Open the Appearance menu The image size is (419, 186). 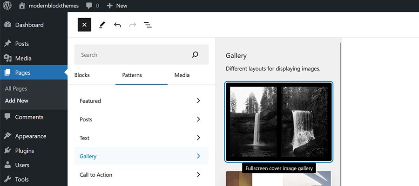pos(30,136)
